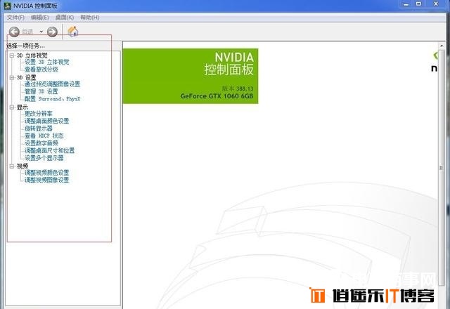
Task: Collapse the 3D 立体视觉 tree node
Action: tap(12, 55)
